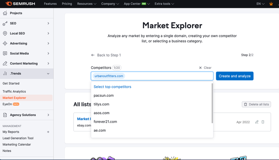
Task: Click the .Trends bar chart icon
Action: pos(5,73)
